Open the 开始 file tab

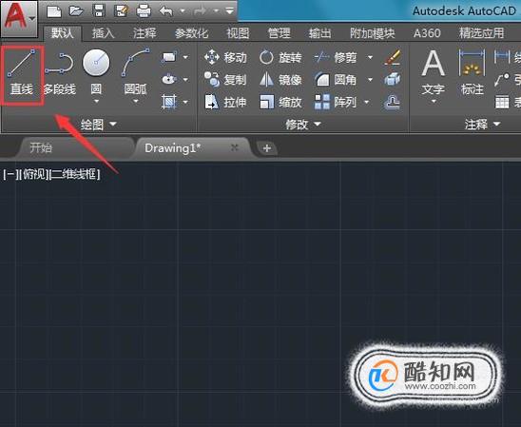coord(75,147)
